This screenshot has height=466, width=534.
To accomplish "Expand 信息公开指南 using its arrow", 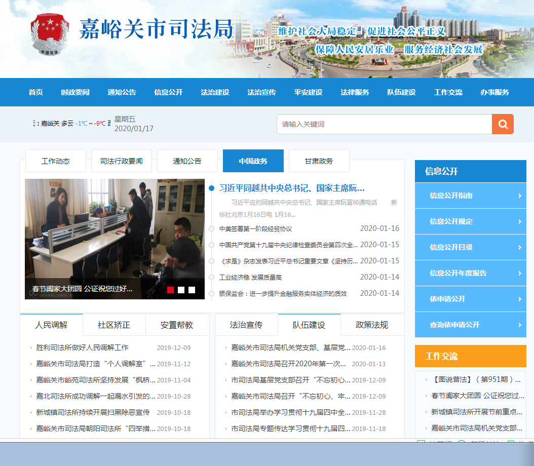I will pyautogui.click(x=520, y=196).
